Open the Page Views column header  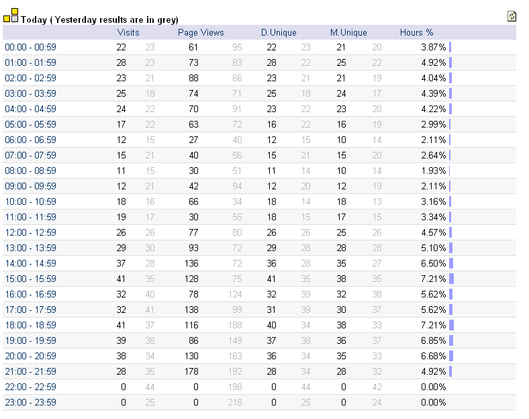201,32
